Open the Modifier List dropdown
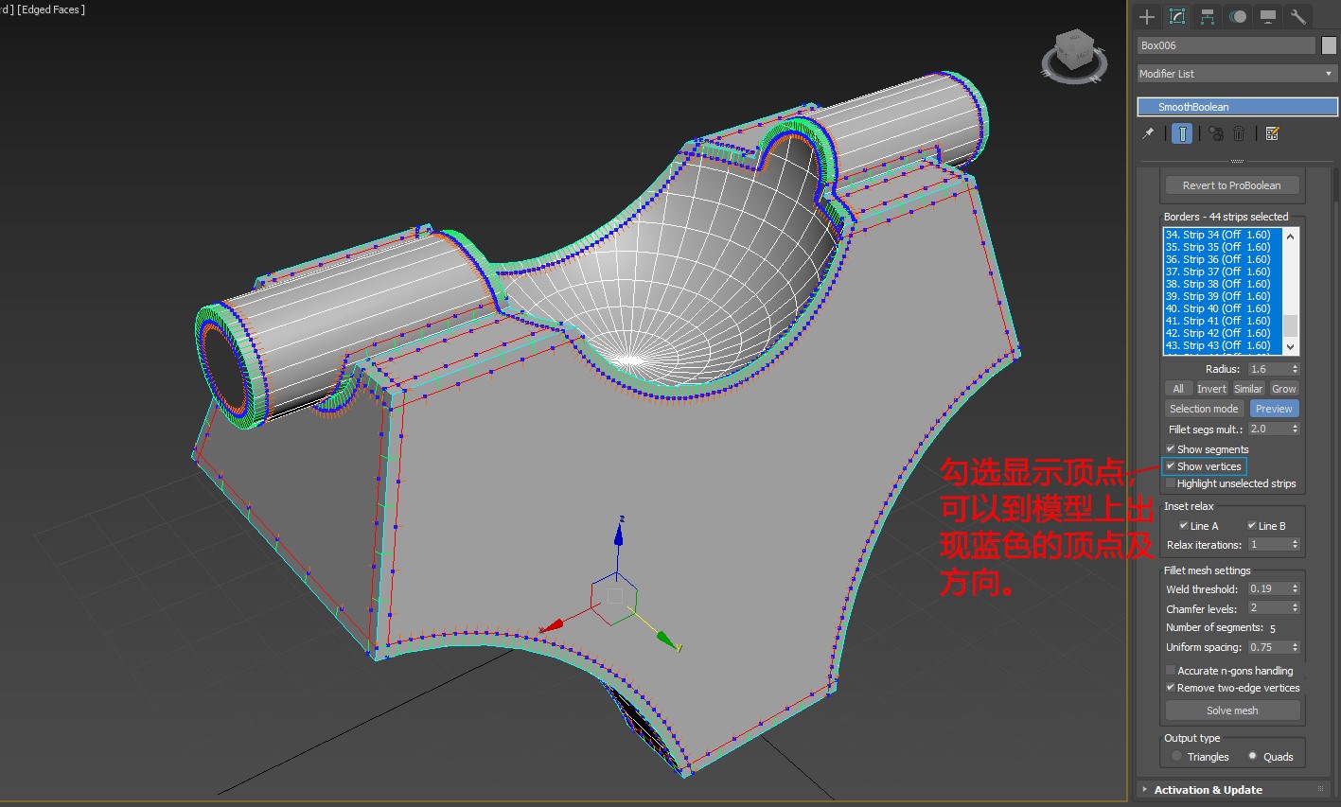This screenshot has height=807, width=1341. point(1237,74)
